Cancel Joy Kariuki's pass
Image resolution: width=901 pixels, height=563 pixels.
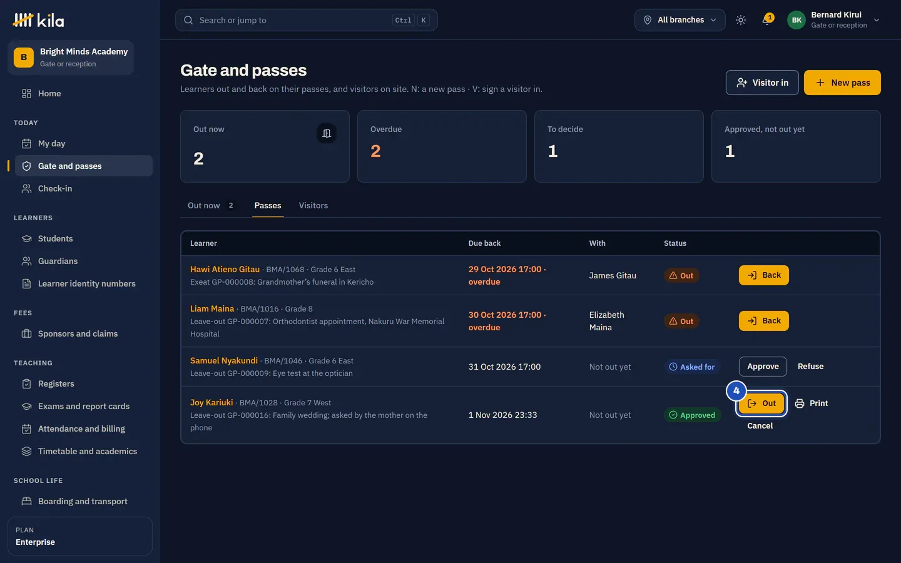coord(760,426)
